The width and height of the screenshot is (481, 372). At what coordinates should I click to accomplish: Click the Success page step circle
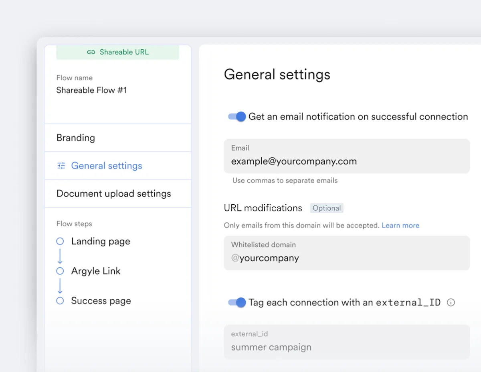tap(60, 301)
